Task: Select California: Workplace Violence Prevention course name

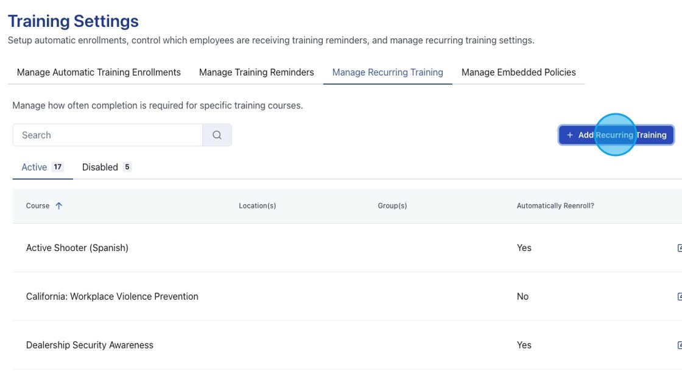Action: 112,297
